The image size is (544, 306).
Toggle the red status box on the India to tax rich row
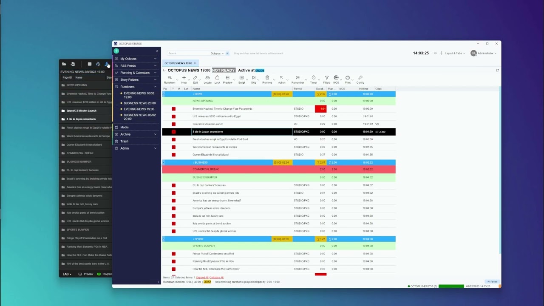173,216
